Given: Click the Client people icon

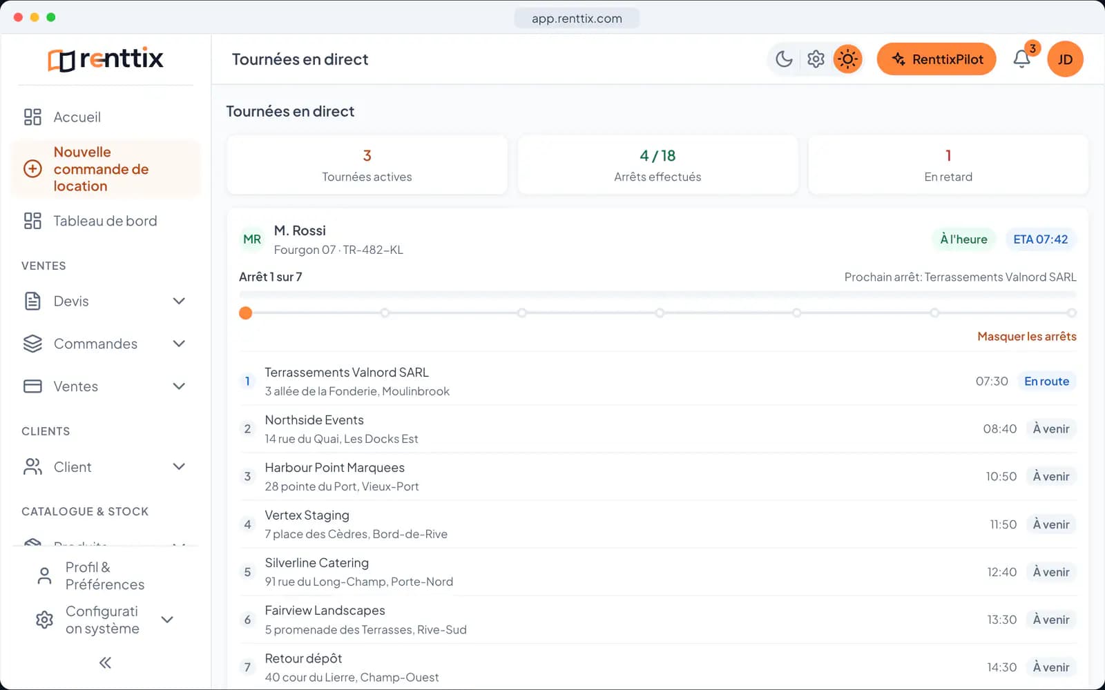Looking at the screenshot, I should click(32, 467).
